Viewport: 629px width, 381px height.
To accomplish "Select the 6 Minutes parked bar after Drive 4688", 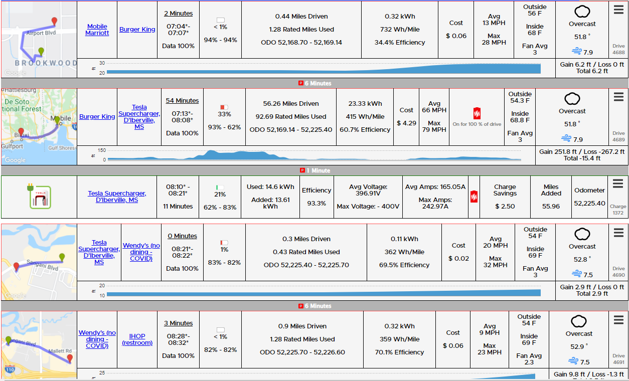I will [314, 83].
